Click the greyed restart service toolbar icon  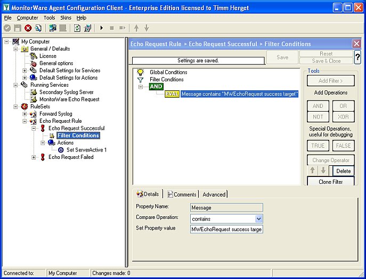pyautogui.click(x=123, y=28)
